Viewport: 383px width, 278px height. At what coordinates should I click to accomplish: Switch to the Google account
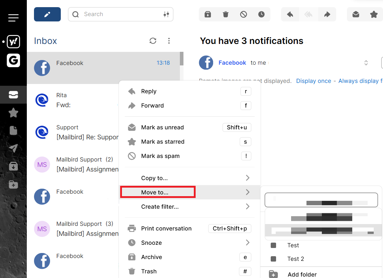click(13, 60)
